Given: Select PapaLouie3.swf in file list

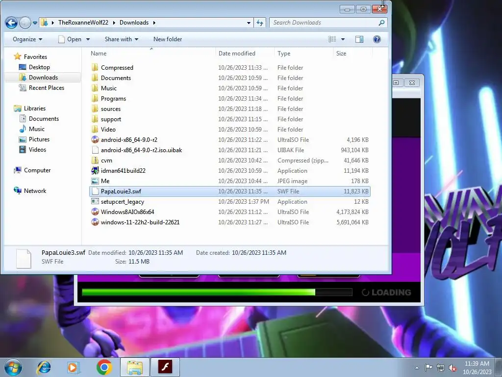Looking at the screenshot, I should 230,191.
